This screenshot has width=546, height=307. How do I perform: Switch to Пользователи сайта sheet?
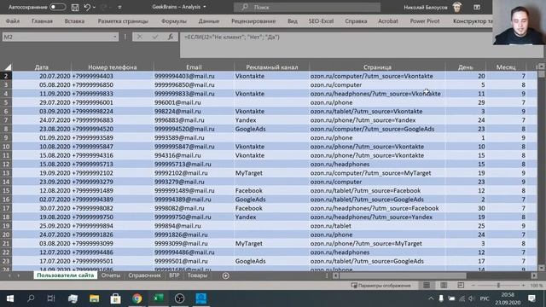[x=66, y=275]
